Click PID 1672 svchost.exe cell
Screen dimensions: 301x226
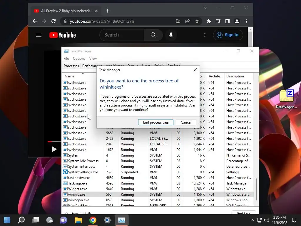[110, 149]
